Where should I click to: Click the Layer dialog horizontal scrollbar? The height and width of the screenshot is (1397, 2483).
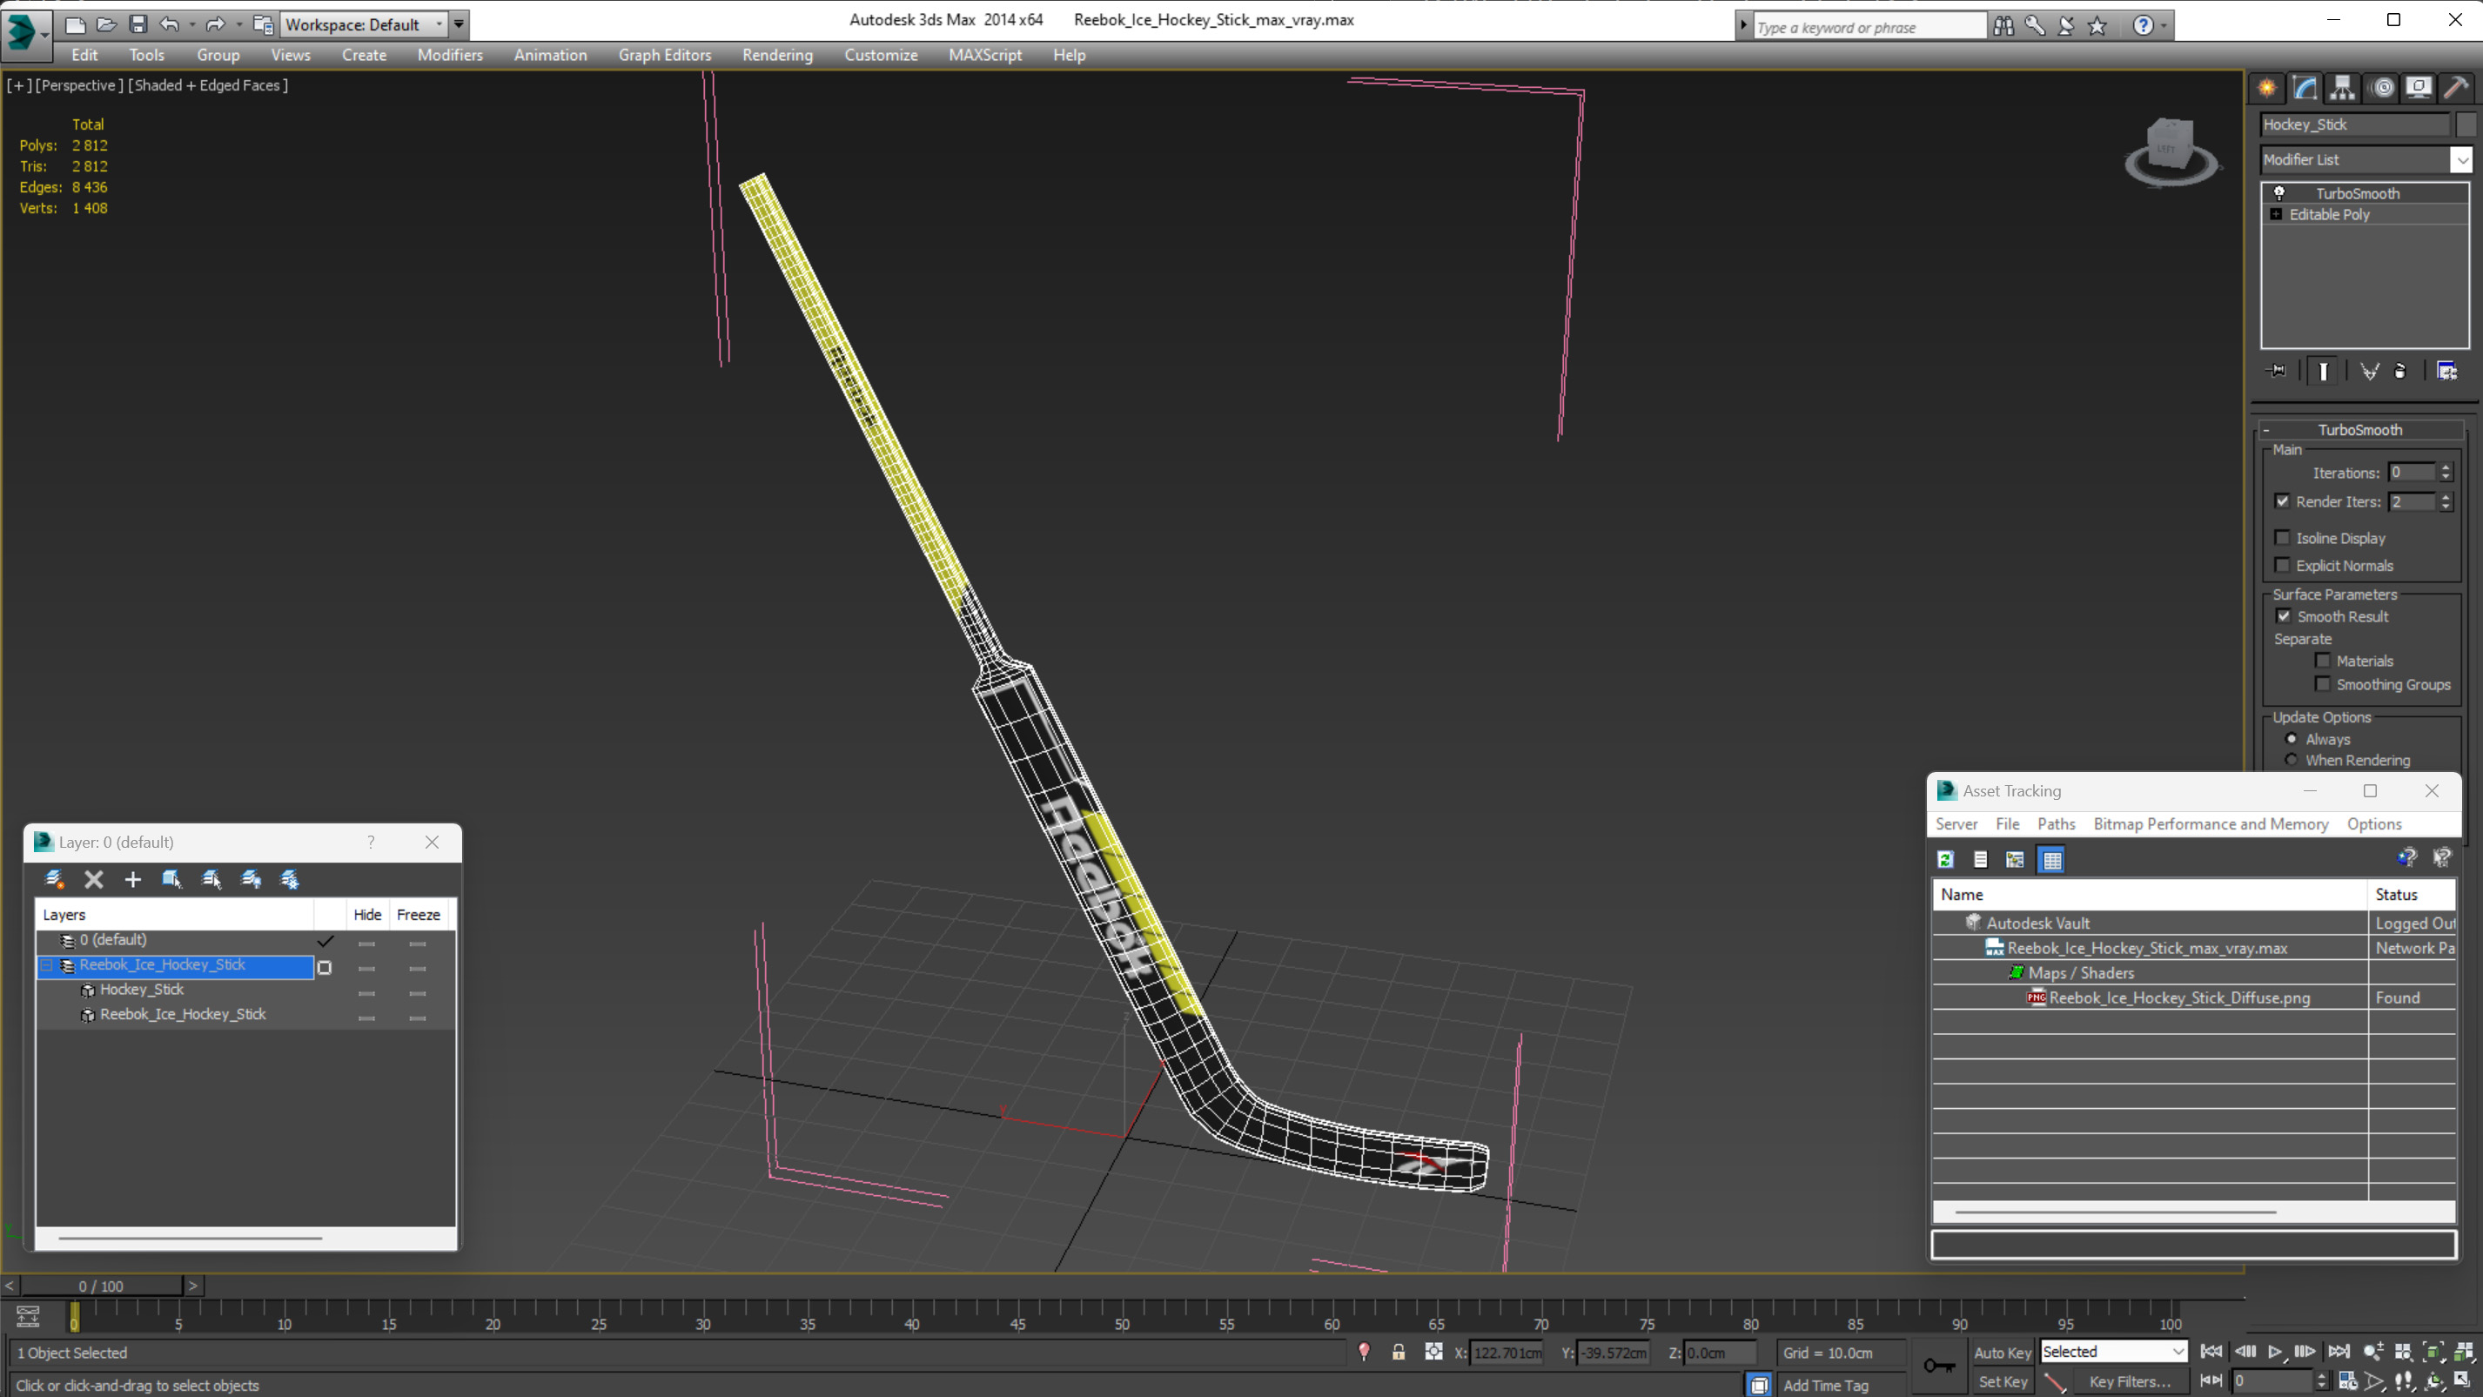pos(190,1237)
